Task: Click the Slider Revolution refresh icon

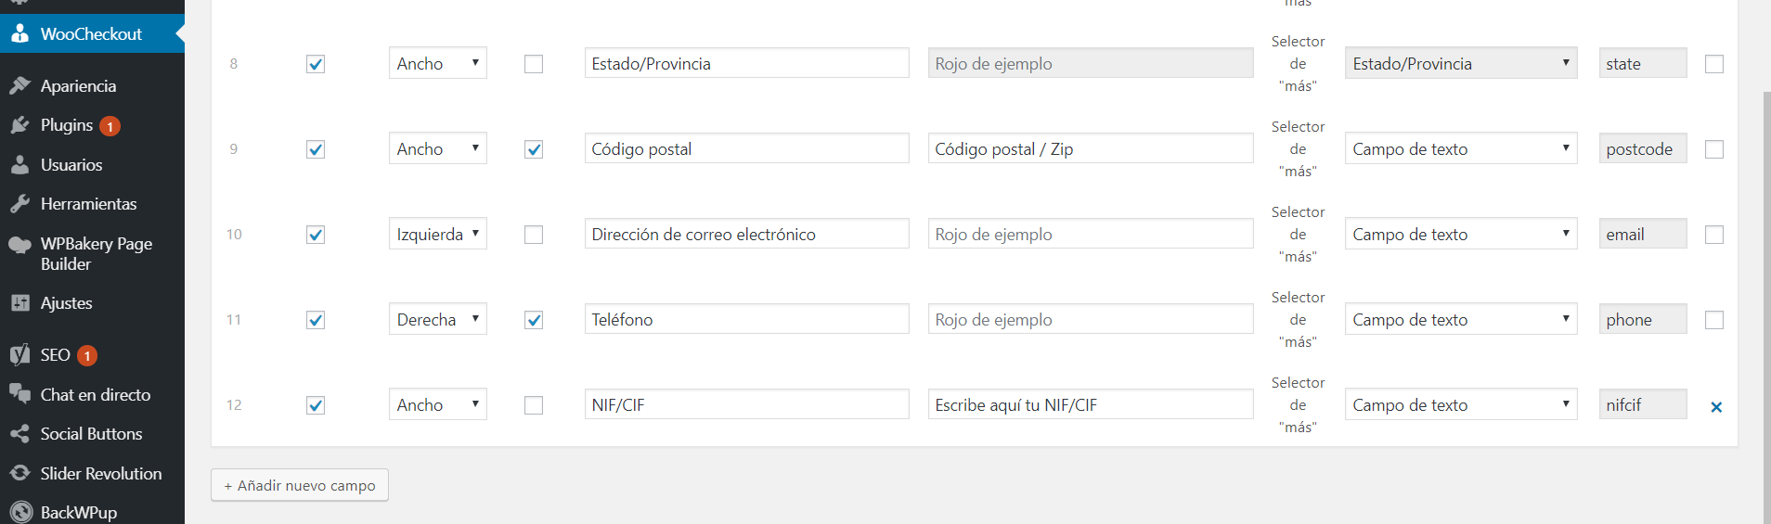Action: point(19,473)
